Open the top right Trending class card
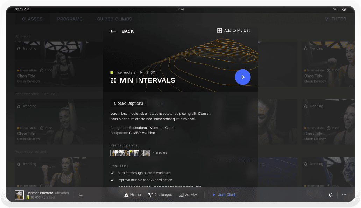Image resolution: width=361 pixels, height=208 pixels. point(328,64)
